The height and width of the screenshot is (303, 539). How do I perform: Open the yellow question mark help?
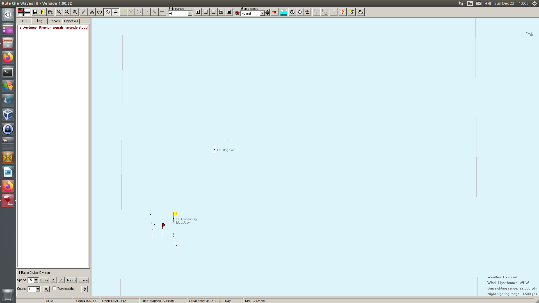coord(342,12)
